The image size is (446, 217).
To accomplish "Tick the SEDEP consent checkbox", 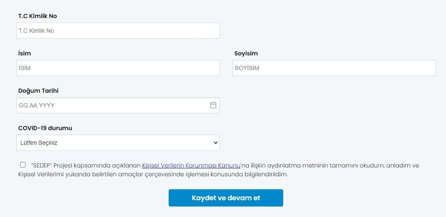I will click(23, 165).
